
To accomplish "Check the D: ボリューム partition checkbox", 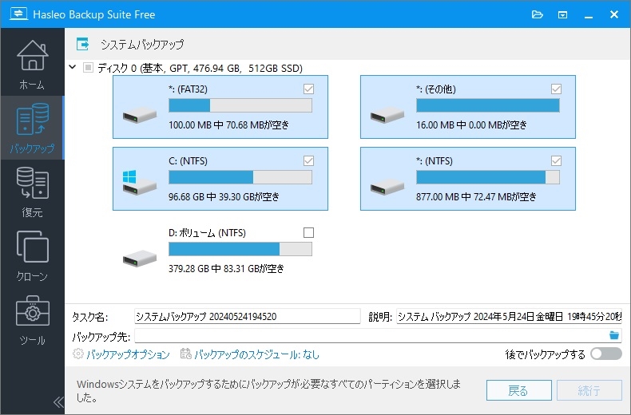I will click(x=308, y=232).
